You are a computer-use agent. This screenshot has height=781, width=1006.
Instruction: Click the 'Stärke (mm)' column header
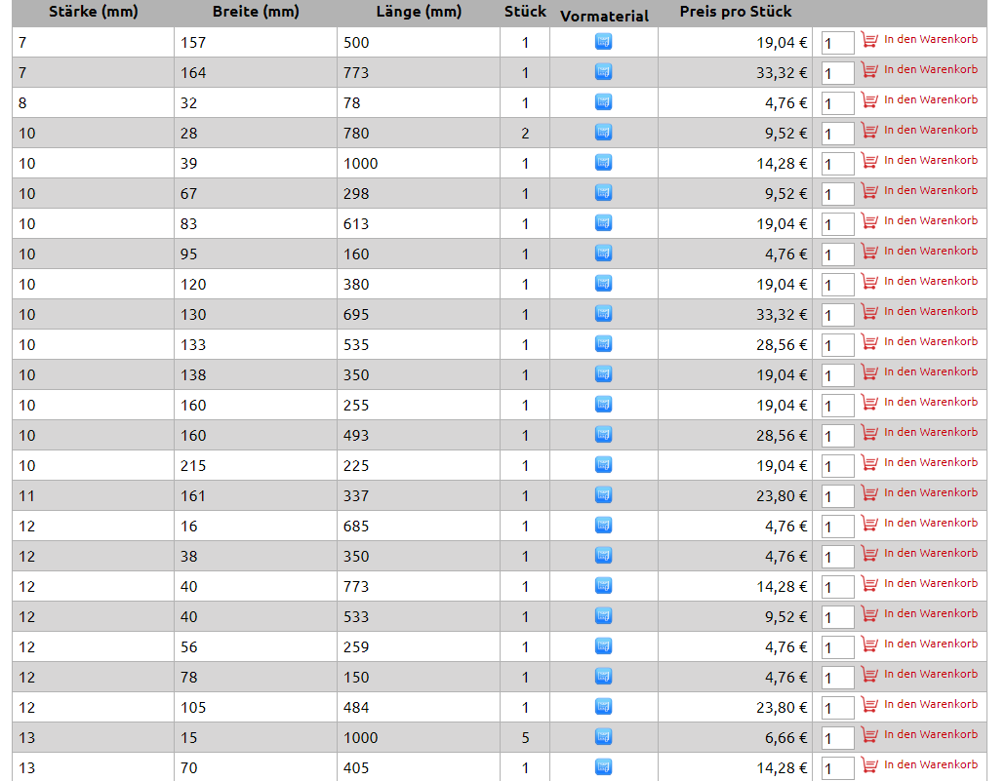94,12
